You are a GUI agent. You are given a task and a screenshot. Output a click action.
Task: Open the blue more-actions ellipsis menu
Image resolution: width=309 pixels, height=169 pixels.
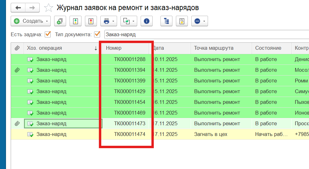[200, 21]
